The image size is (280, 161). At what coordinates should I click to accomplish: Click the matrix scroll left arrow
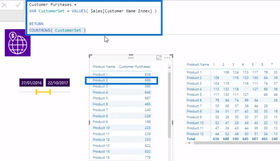pyautogui.click(x=189, y=143)
